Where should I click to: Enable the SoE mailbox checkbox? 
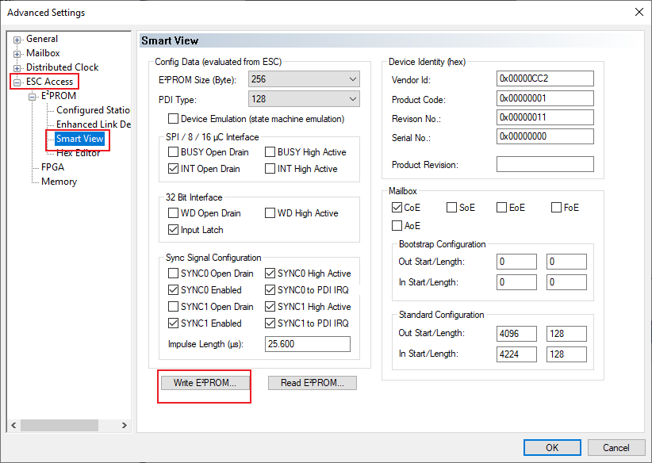point(451,208)
